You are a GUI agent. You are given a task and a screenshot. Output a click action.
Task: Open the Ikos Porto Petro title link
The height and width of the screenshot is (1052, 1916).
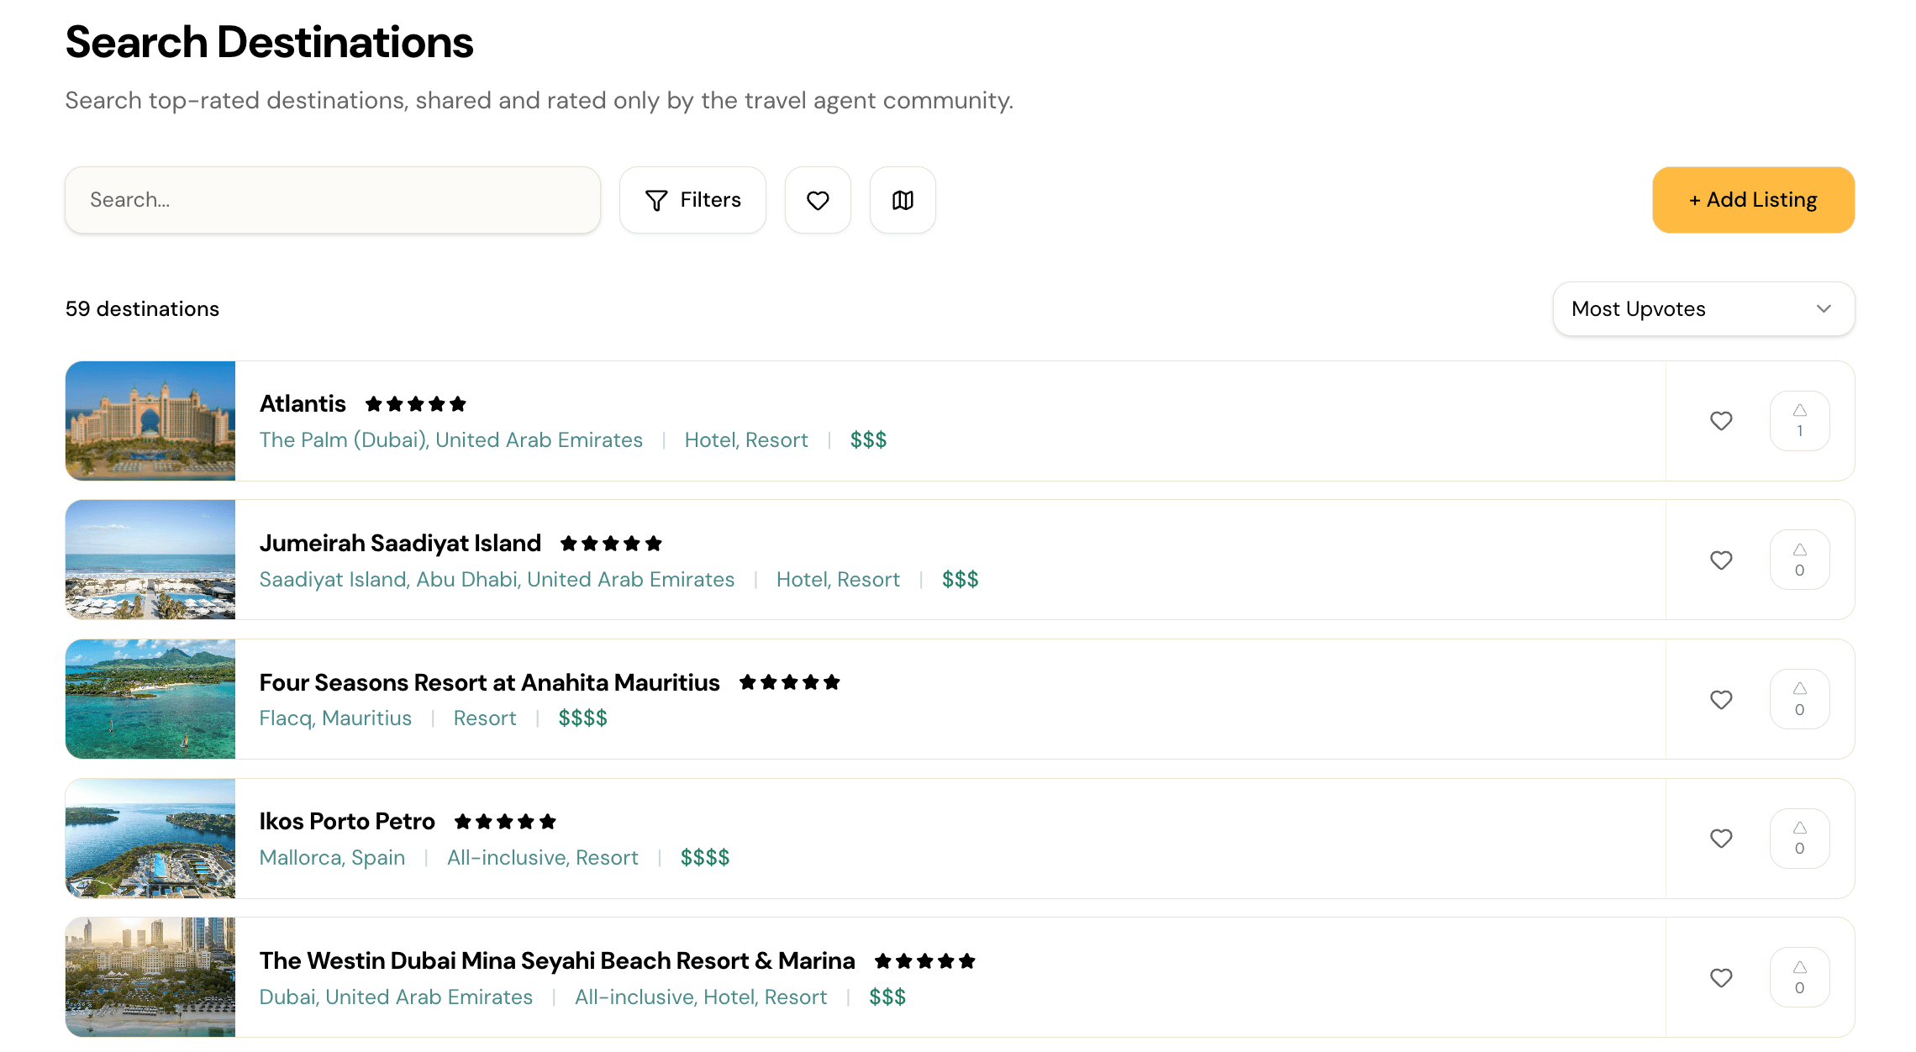click(347, 821)
